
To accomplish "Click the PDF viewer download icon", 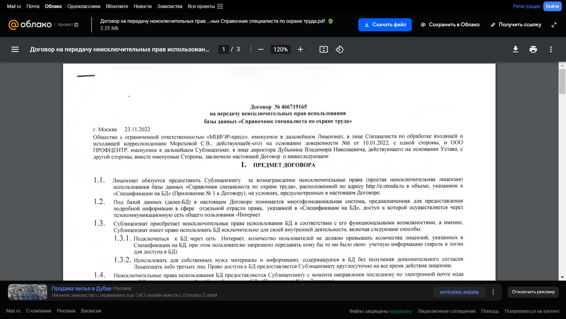I will [515, 49].
